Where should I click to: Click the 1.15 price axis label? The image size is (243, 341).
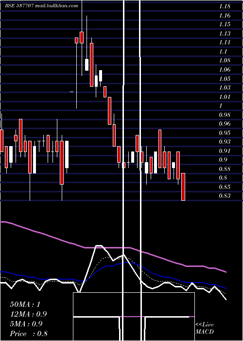[225, 24]
